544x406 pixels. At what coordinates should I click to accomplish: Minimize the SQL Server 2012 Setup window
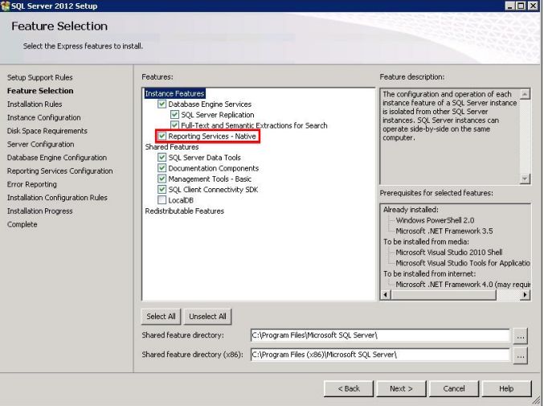pyautogui.click(x=509, y=6)
